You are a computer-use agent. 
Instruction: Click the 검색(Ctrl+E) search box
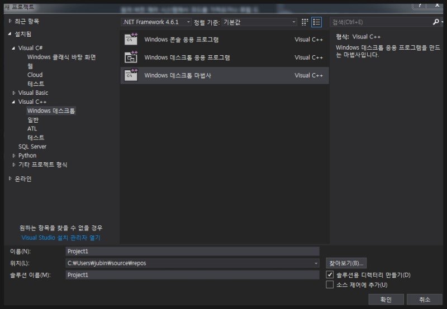pos(381,22)
